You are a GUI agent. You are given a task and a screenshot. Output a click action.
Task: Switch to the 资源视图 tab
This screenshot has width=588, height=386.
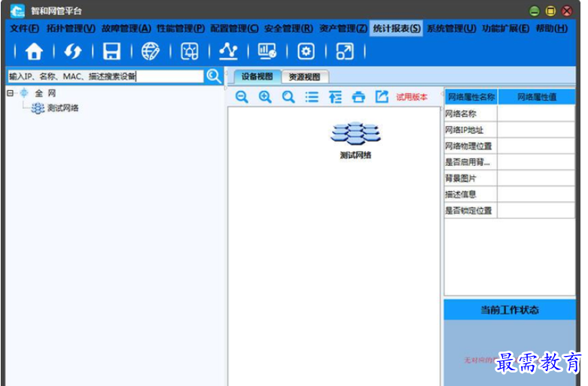[304, 77]
